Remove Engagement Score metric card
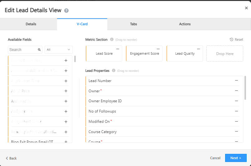Viewport: 251px width, 166px height. pos(158,49)
